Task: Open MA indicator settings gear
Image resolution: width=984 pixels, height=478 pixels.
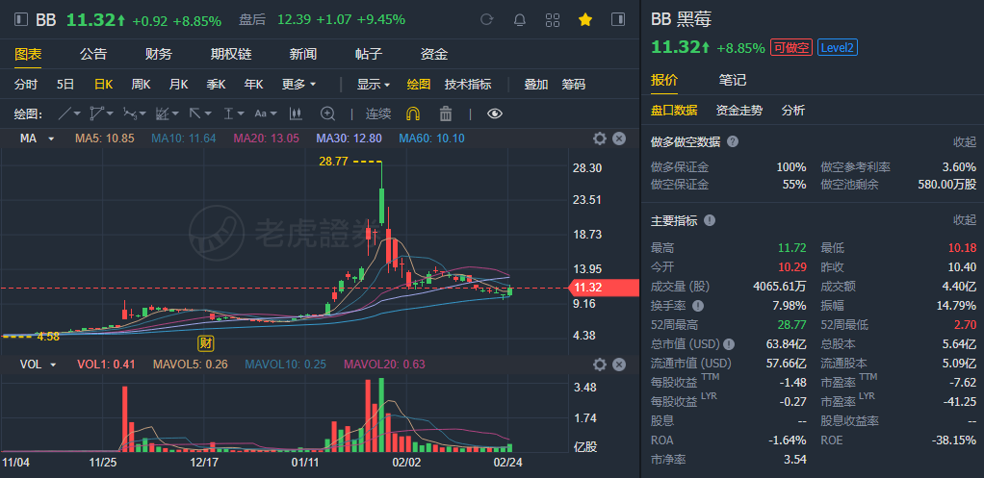Action: [599, 138]
